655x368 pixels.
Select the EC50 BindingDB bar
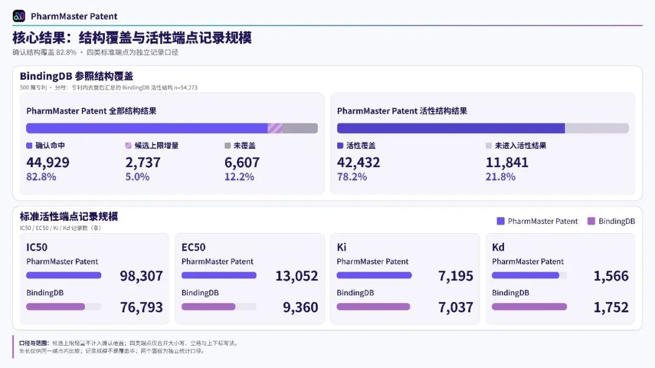pyautogui.click(x=209, y=307)
